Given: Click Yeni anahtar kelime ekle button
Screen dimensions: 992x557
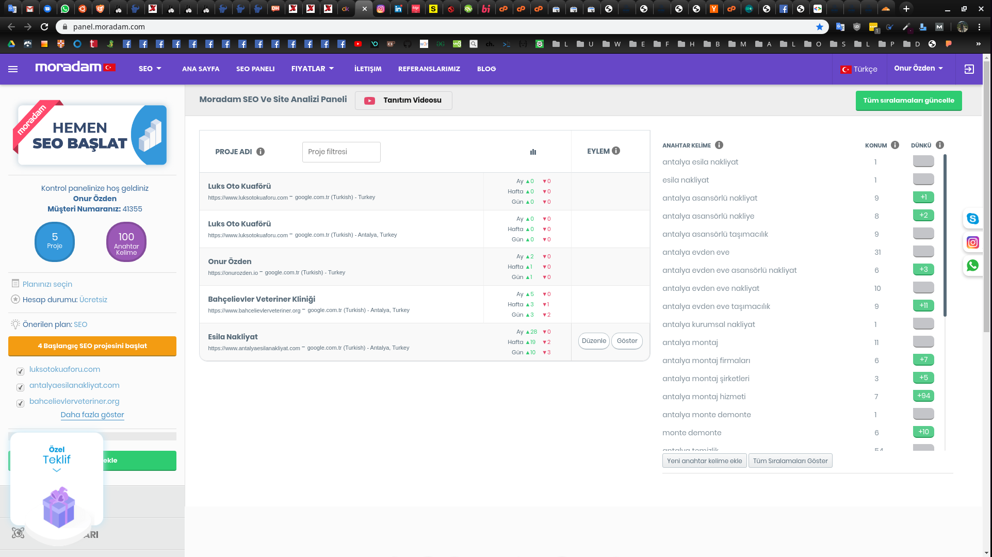Looking at the screenshot, I should click(x=704, y=461).
